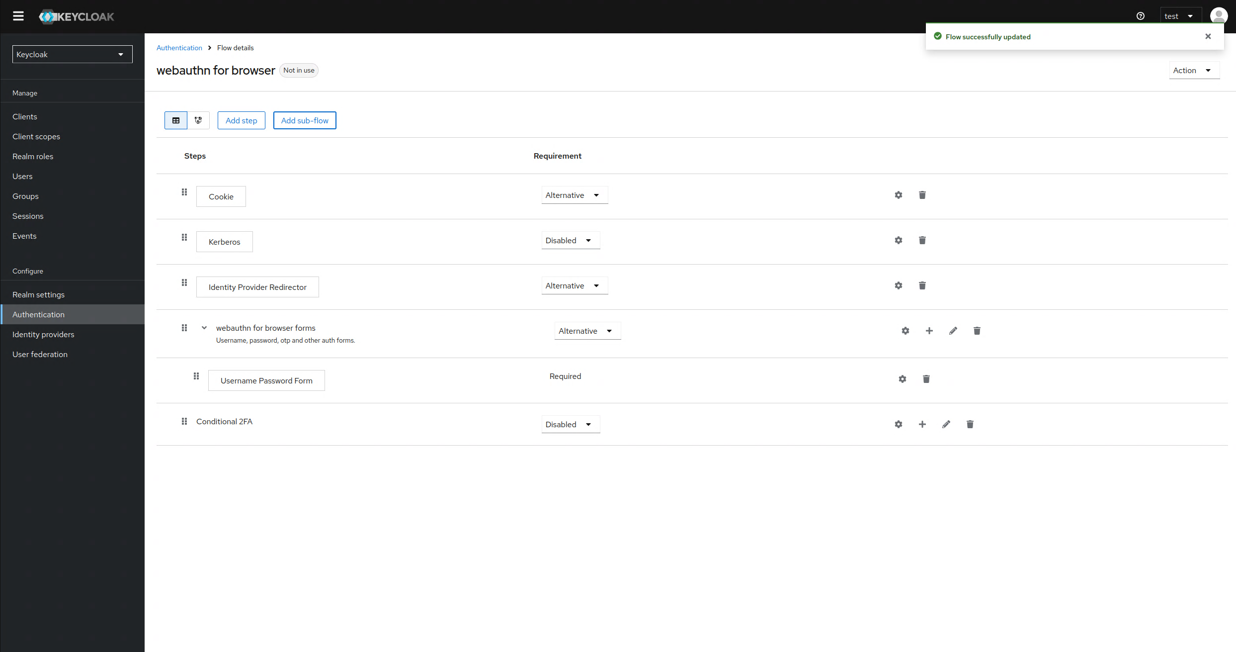The width and height of the screenshot is (1236, 652).
Task: Grab the Cookie row drag handle
Action: pos(184,192)
